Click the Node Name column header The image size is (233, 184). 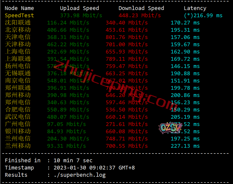19,8
